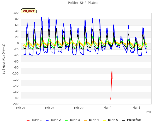Viewport: 167px width, 125px height.
Task: Click the Feb 25 axis label
Action: point(50,108)
